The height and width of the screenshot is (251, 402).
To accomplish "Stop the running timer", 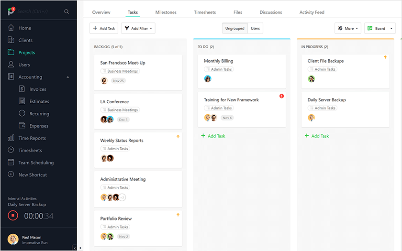I will pyautogui.click(x=13, y=216).
